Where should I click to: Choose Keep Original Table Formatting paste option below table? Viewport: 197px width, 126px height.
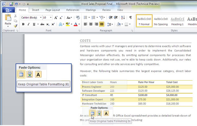point(92,113)
